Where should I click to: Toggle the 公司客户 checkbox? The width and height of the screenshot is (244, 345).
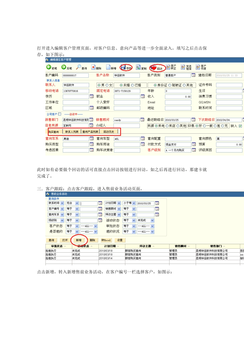tap(60, 114)
